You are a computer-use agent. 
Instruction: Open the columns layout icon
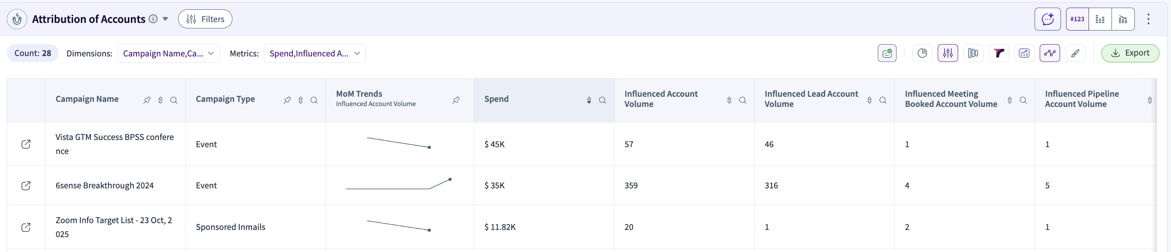(x=973, y=53)
